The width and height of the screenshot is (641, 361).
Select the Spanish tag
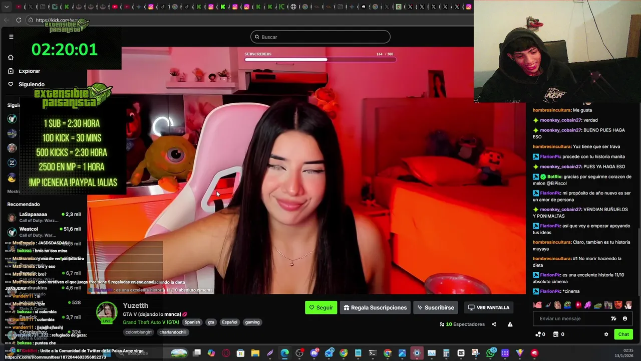(192, 322)
